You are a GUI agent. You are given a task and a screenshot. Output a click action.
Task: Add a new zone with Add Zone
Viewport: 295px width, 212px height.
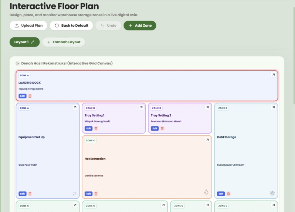click(140, 26)
